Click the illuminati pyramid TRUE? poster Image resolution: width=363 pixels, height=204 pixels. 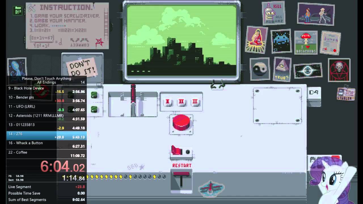click(282, 69)
